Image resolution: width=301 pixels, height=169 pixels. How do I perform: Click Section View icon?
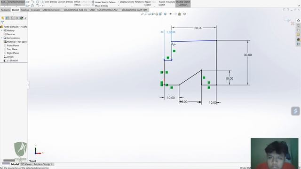[153, 14]
